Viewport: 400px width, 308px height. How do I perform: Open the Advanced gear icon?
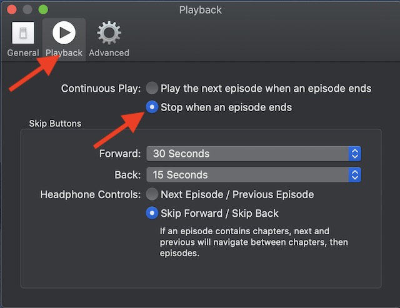coord(109,32)
